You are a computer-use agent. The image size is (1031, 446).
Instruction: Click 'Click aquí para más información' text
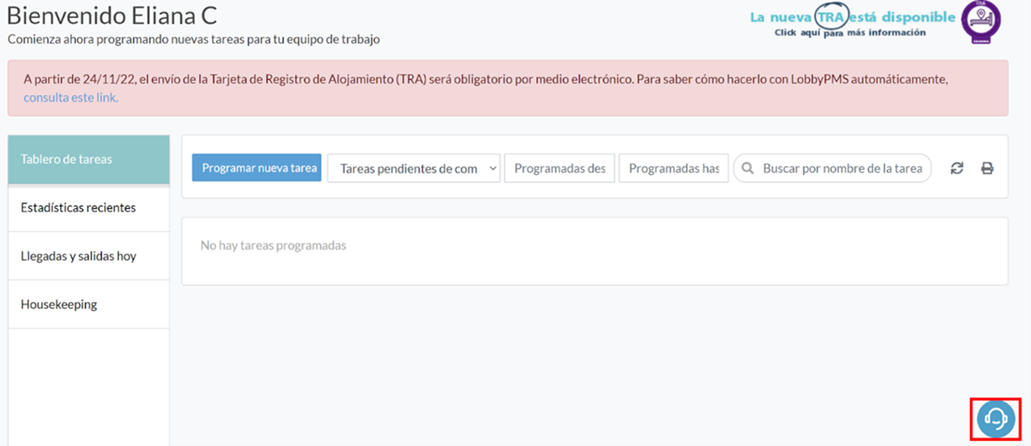click(849, 32)
